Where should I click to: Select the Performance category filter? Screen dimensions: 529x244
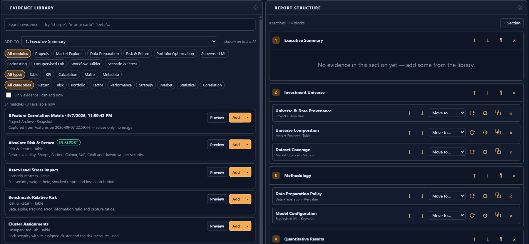click(121, 85)
